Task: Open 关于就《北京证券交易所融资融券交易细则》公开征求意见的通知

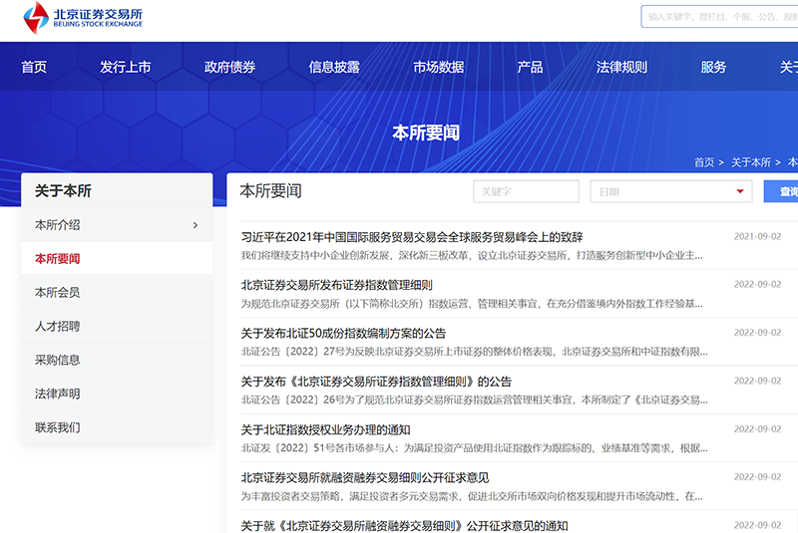Action: click(404, 526)
